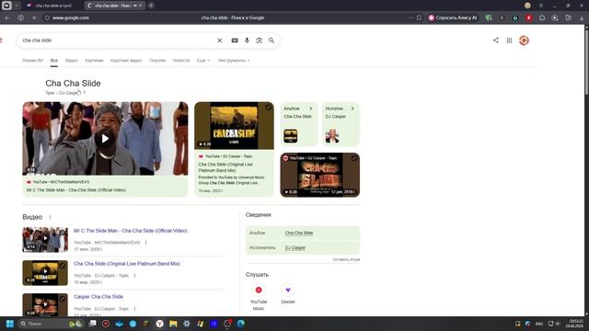Open the browser profile avatar in title bar
Screen dimensions: 589x331
[527, 6]
